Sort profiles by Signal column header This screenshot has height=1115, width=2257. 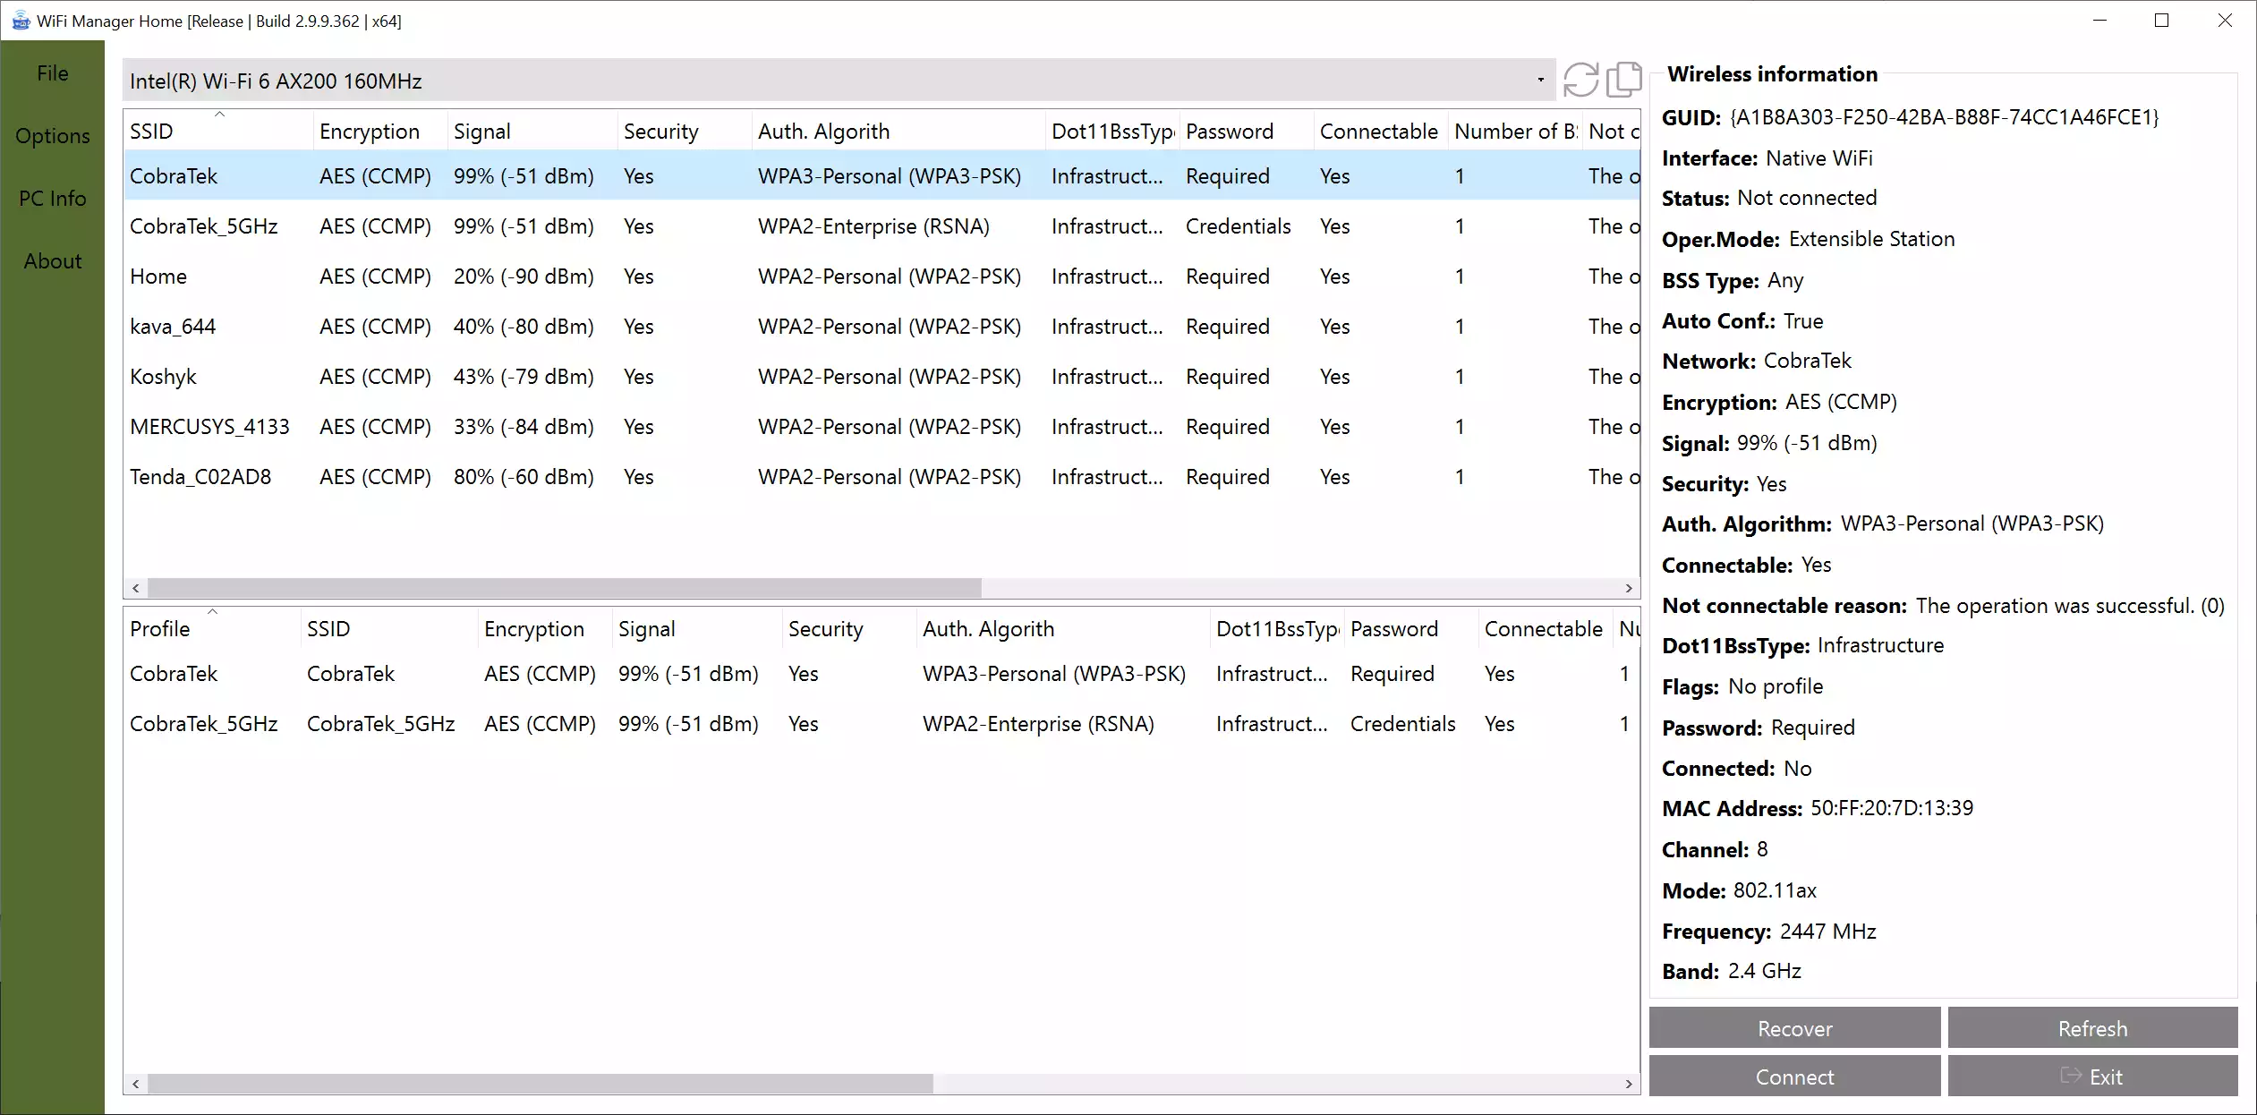click(x=697, y=629)
